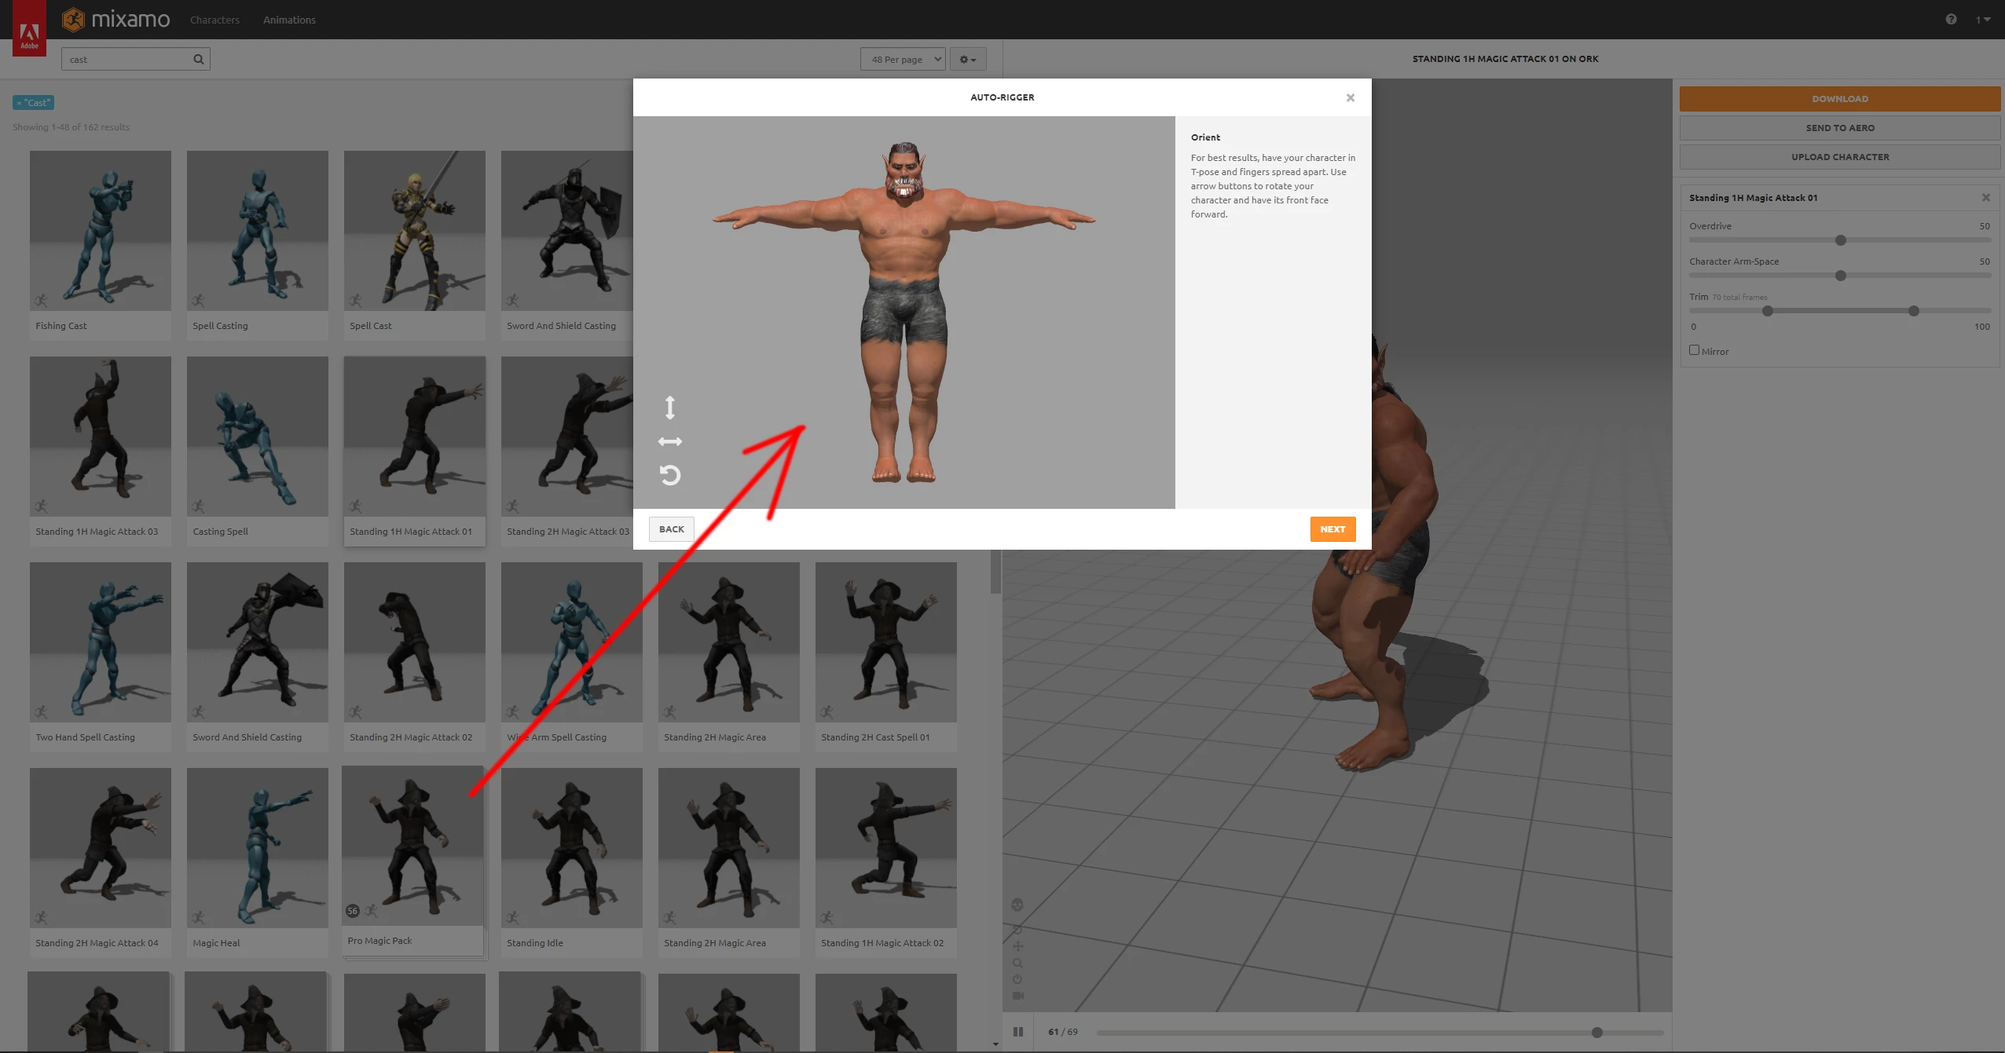Select the Fishing Cast animation thumbnail
2005x1053 pixels.
(x=101, y=231)
